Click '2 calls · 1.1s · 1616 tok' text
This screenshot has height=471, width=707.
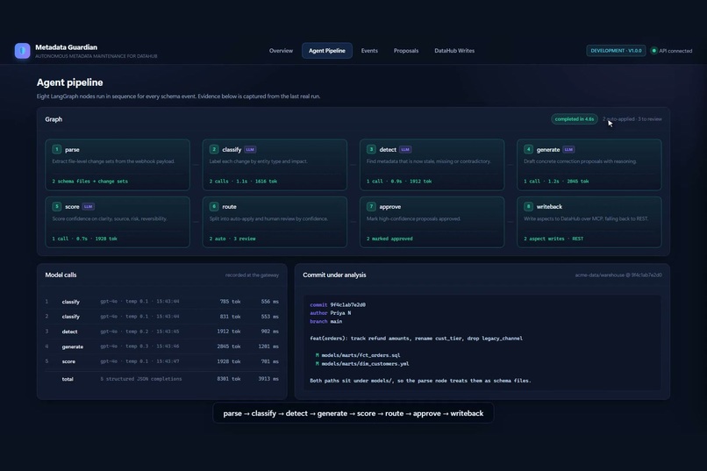[x=243, y=182]
